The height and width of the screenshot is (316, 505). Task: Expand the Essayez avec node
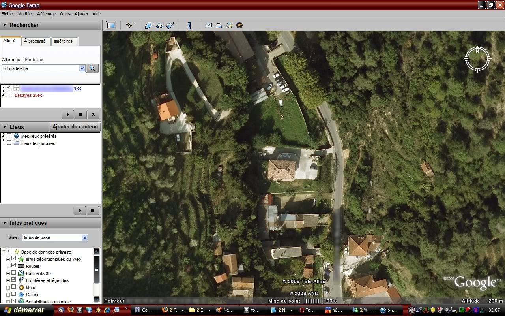click(x=4, y=95)
